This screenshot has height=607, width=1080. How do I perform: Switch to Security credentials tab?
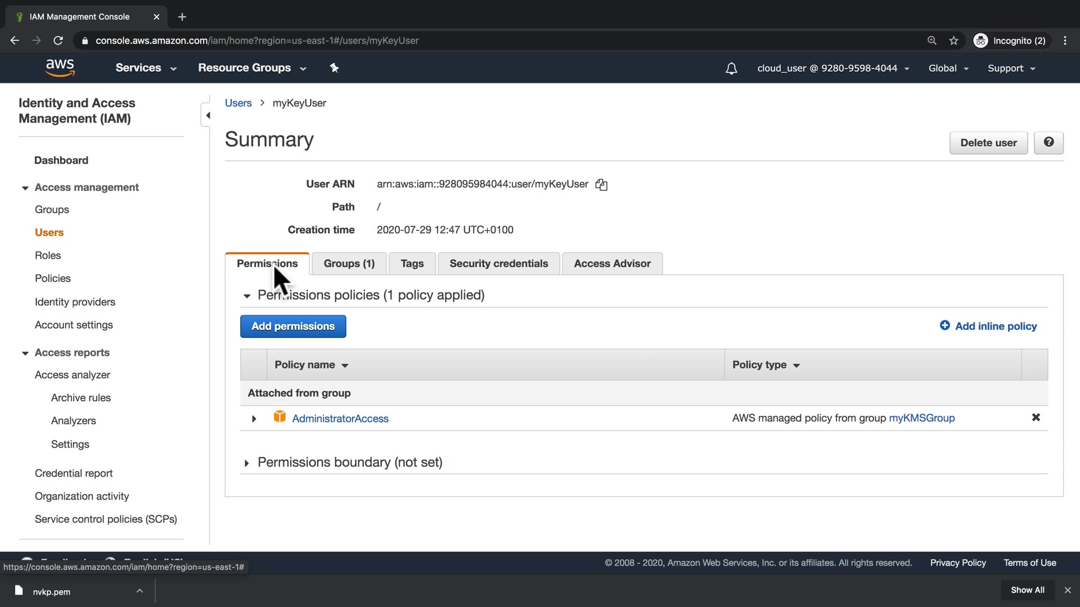coord(498,264)
